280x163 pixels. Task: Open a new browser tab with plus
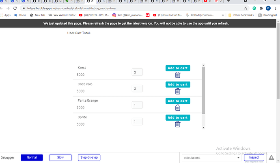(228, 1)
